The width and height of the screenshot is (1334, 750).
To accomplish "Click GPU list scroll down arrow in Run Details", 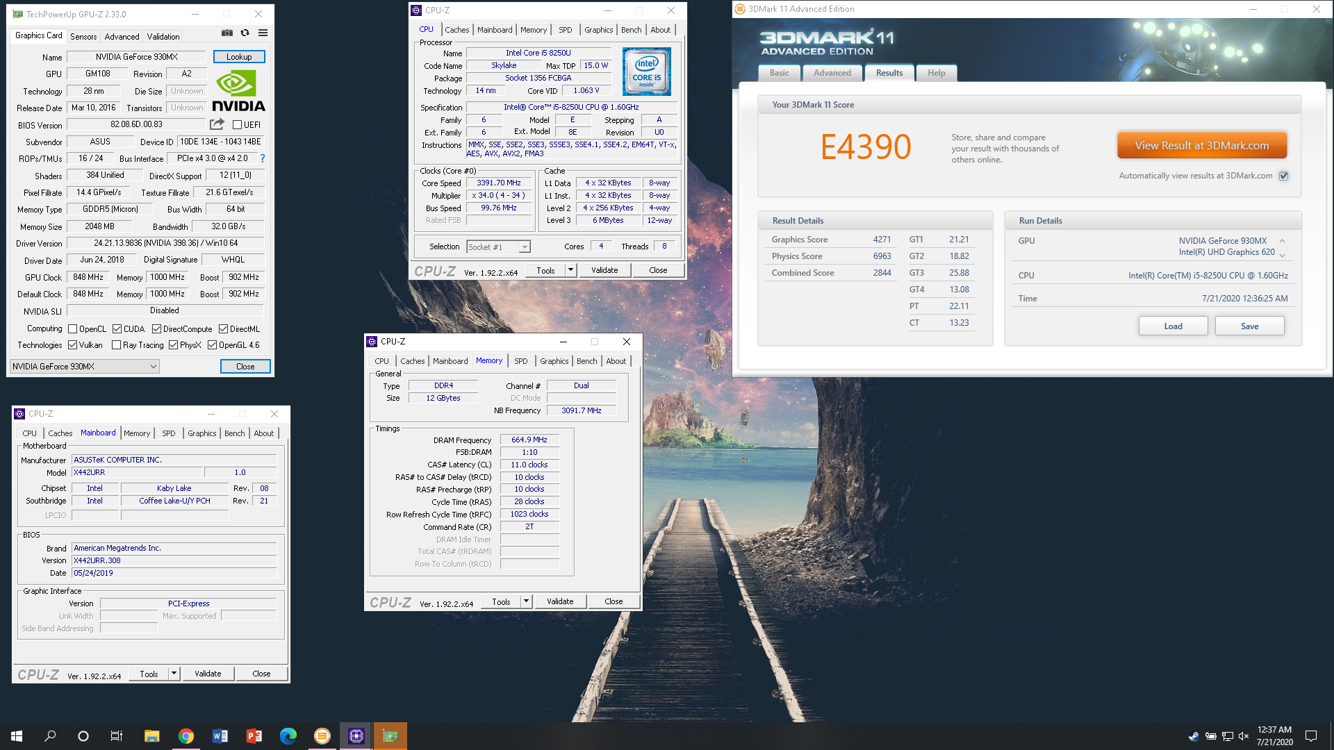I will tap(1282, 255).
